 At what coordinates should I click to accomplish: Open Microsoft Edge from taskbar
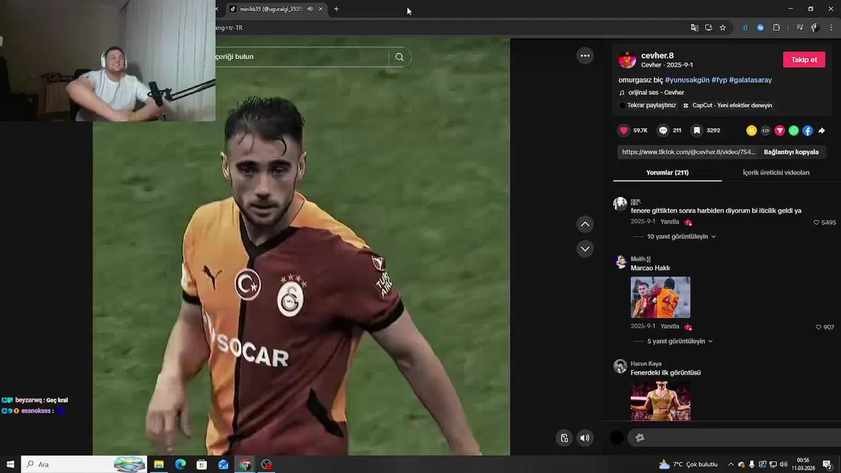pyautogui.click(x=181, y=464)
